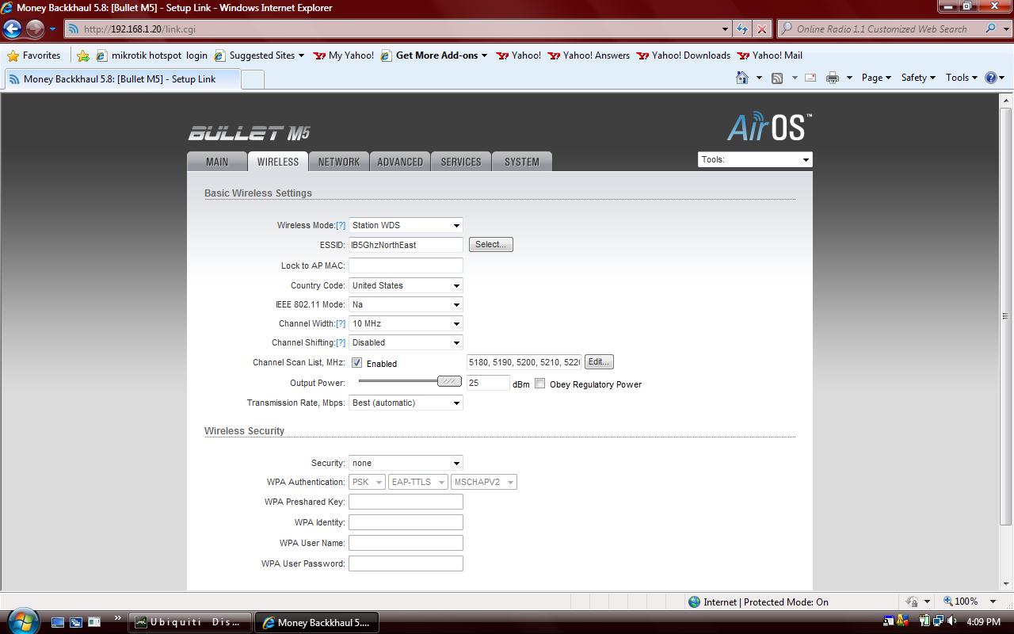
Task: Open the Safety menu
Action: [x=918, y=78]
